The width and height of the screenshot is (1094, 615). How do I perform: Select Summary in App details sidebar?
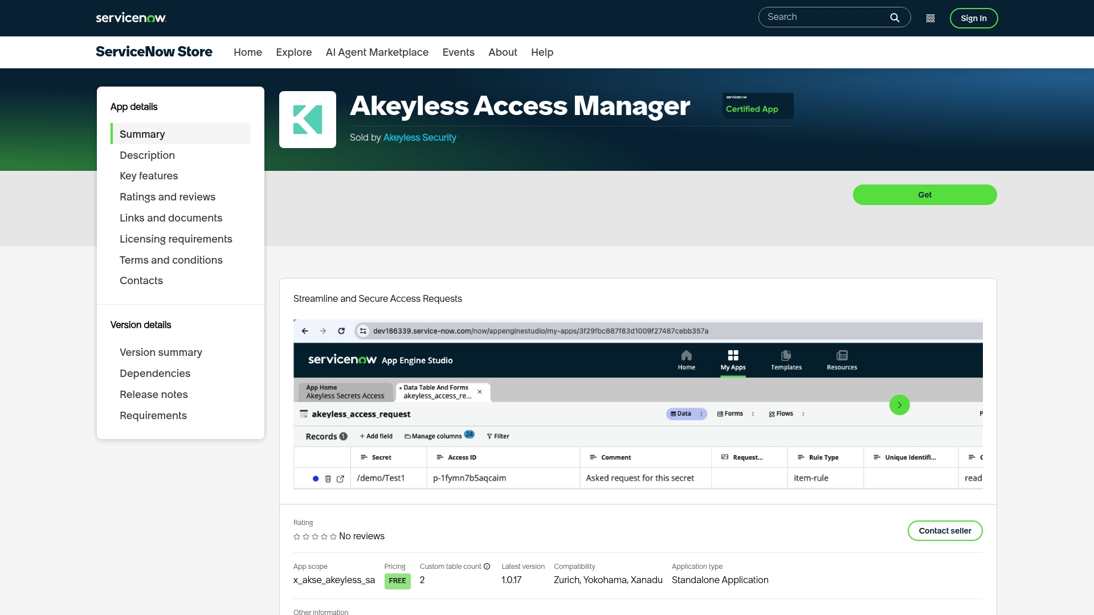click(181, 134)
